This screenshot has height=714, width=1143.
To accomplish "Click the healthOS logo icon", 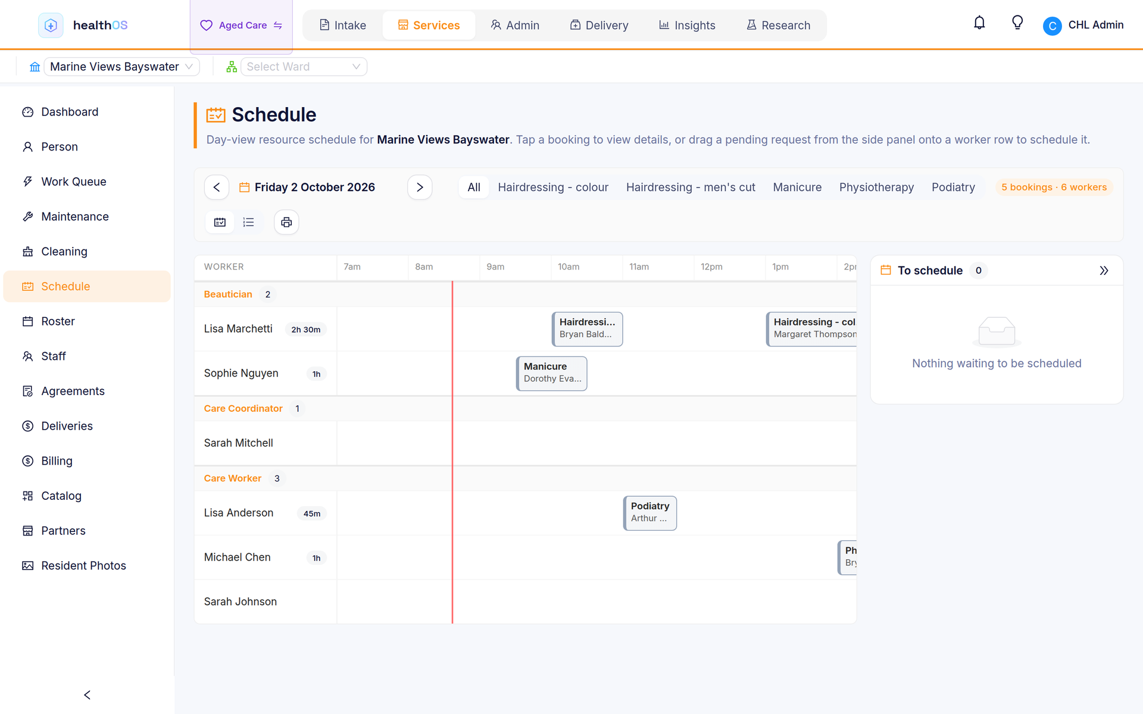I will [51, 25].
